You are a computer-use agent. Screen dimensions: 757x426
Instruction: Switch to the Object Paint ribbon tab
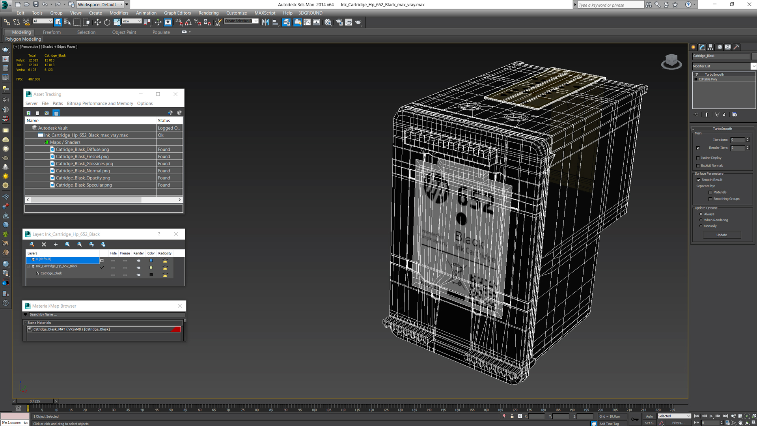click(x=124, y=32)
